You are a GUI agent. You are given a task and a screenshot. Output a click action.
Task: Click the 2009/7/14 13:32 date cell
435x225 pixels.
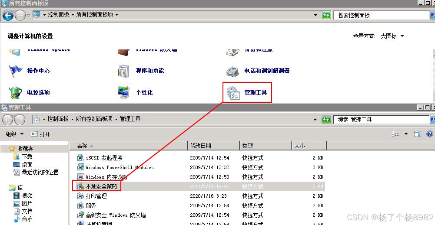click(210, 167)
